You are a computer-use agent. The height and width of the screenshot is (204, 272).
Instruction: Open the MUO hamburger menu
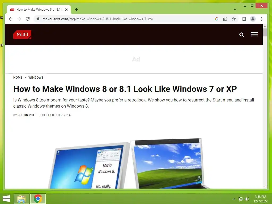coord(254,34)
